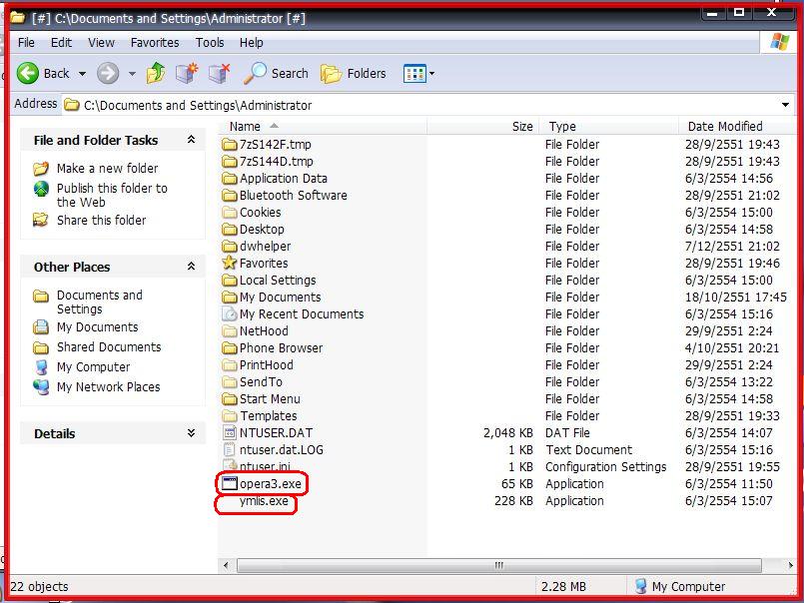
Task: Toggle the Folders pane button
Action: point(354,74)
